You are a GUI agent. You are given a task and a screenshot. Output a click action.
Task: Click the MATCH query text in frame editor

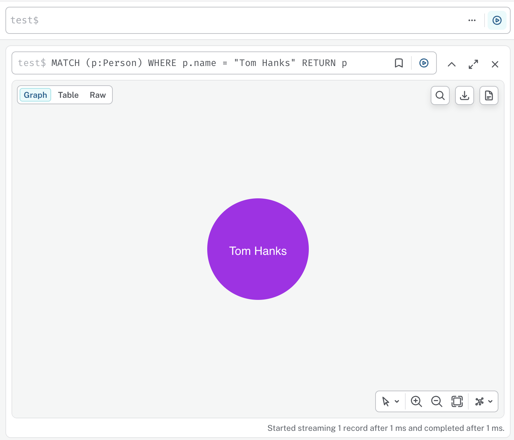(199, 63)
